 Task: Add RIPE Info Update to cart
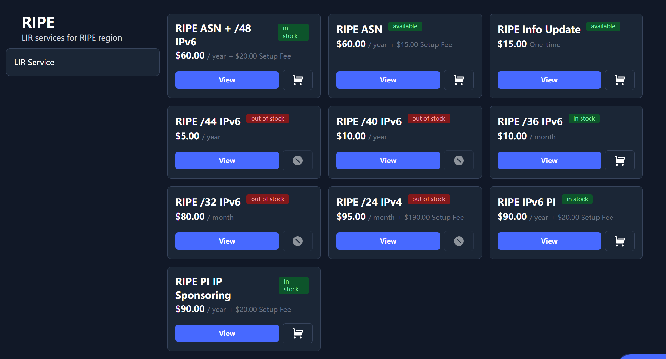tap(620, 80)
